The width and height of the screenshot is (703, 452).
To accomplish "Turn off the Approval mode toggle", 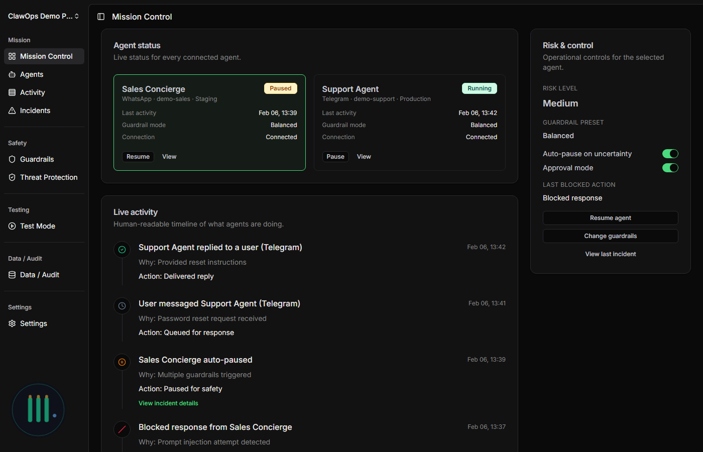I will pyautogui.click(x=670, y=168).
